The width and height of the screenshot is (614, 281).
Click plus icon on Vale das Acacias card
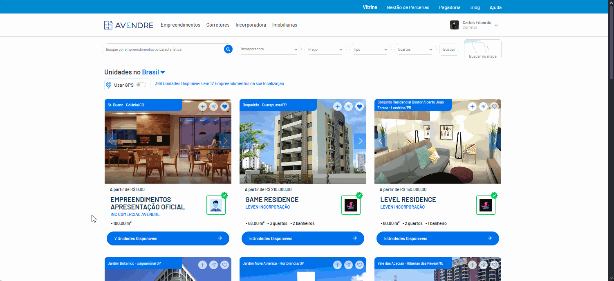point(472,265)
